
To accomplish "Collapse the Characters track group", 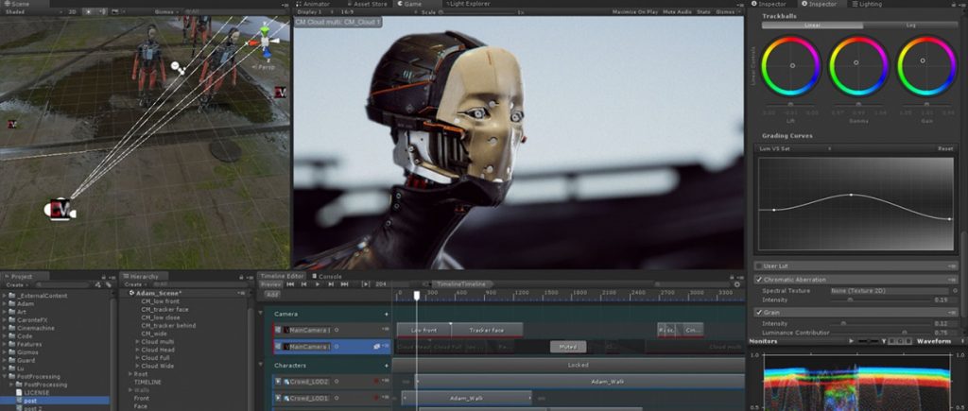I will tap(260, 366).
